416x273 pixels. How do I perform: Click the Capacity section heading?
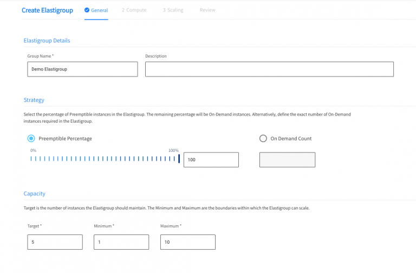pos(34,194)
